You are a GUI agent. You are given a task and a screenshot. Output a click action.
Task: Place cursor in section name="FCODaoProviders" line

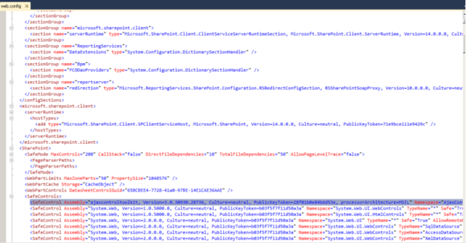144,70
